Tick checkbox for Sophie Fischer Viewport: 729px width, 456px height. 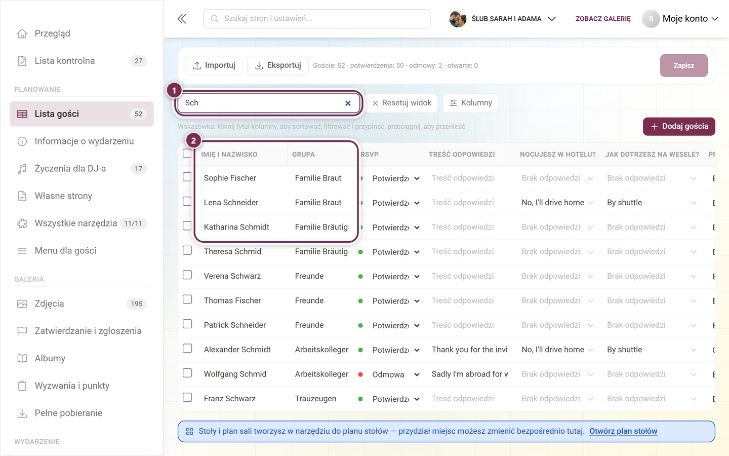tap(187, 177)
